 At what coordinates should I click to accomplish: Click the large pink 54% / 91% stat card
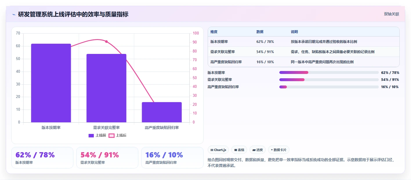point(107,158)
